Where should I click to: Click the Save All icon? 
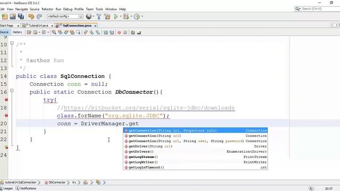click(x=21, y=16)
